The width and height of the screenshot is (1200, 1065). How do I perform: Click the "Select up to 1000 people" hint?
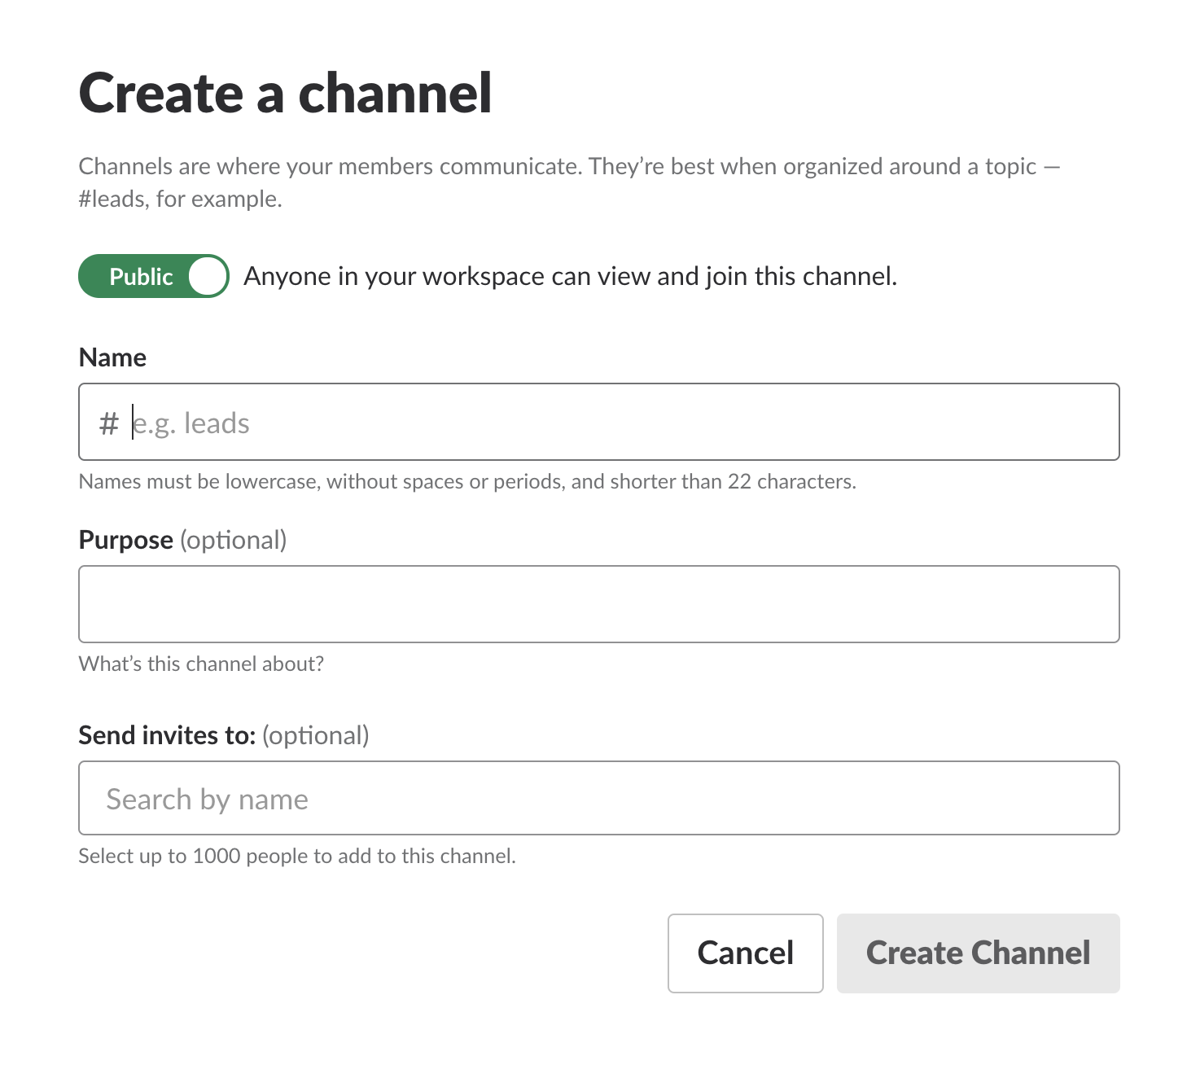pyautogui.click(x=296, y=856)
